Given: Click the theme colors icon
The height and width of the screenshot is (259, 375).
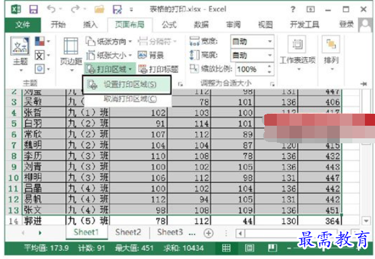Looking at the screenshot, I should [x=40, y=41].
